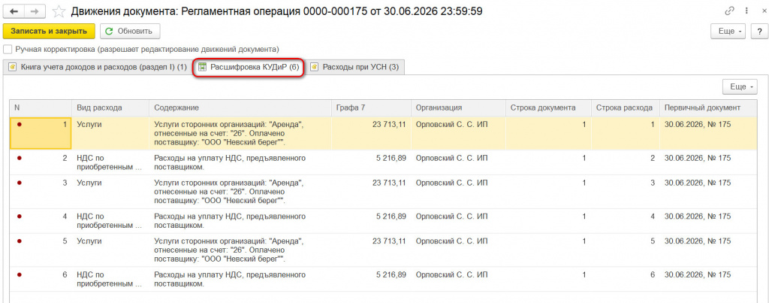Click the 'Обновить' refresh button
The image size is (769, 303).
tap(130, 31)
